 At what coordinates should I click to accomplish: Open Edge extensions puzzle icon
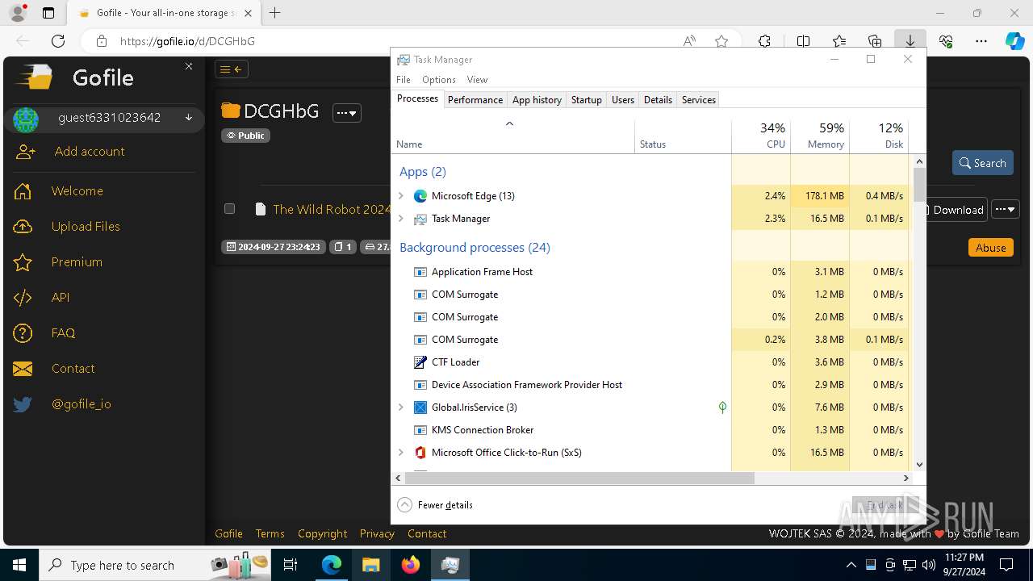point(764,41)
